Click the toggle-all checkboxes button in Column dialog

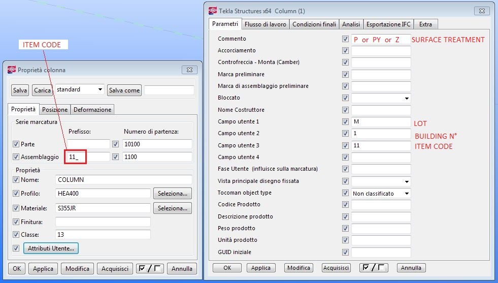(x=375, y=268)
